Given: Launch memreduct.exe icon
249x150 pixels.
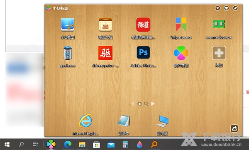Looking at the screenshot, I should tap(219, 24).
